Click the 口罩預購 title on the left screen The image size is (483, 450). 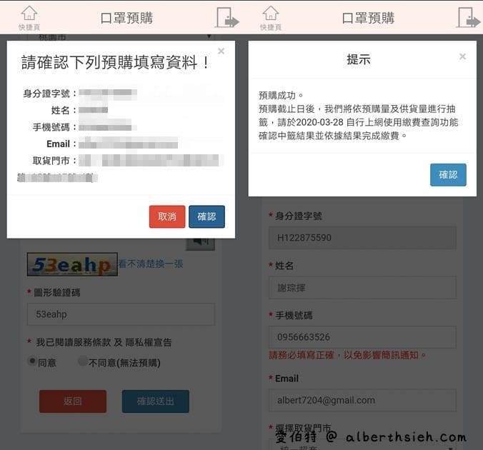126,18
